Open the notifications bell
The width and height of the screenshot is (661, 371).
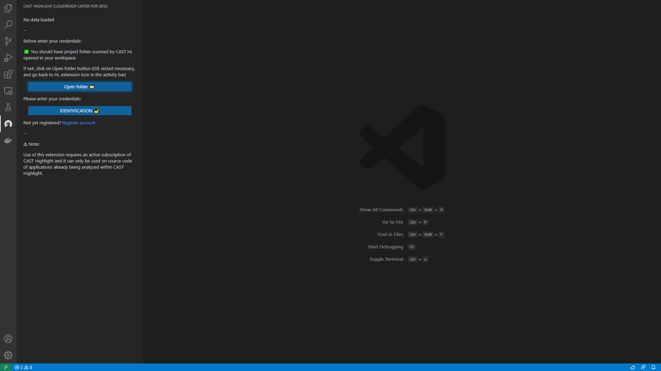[x=653, y=367]
